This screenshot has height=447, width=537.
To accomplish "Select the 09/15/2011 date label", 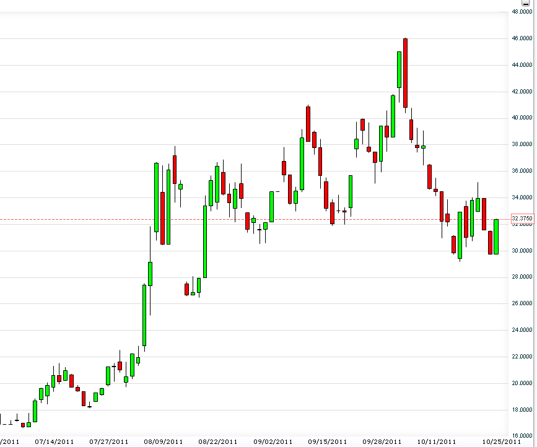I will [x=328, y=442].
